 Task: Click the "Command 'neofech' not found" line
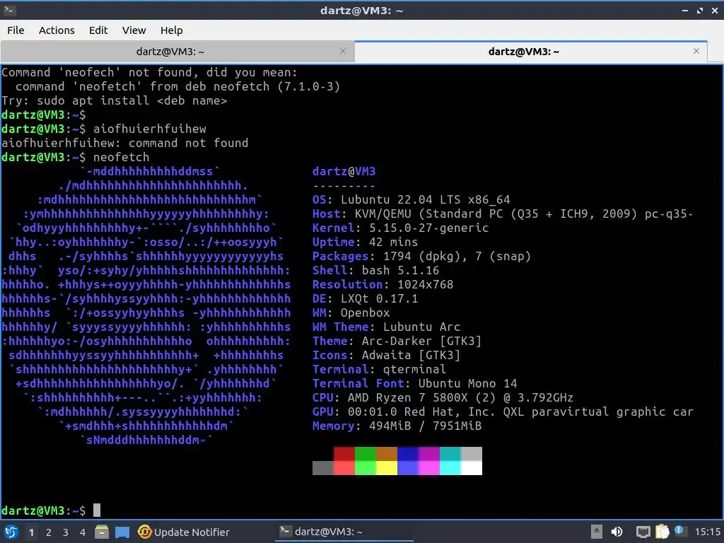point(150,73)
